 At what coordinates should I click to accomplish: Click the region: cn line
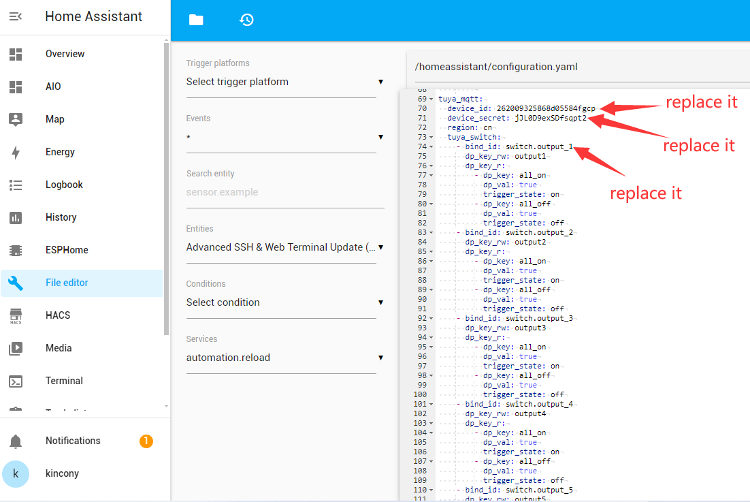pos(470,128)
